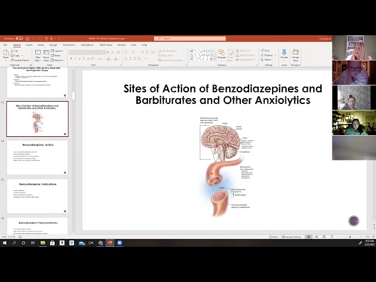Open the font size combo box
Viewport: 376px width, 282px height.
102,52
